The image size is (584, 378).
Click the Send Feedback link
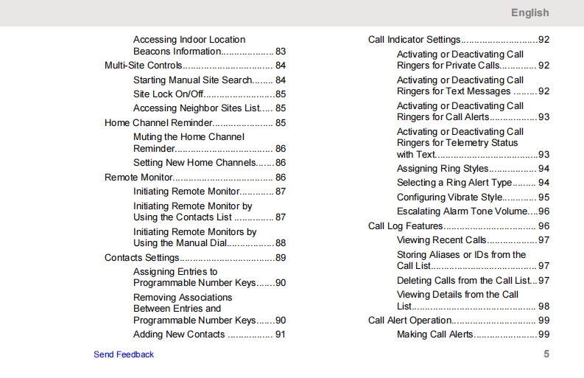(x=124, y=354)
